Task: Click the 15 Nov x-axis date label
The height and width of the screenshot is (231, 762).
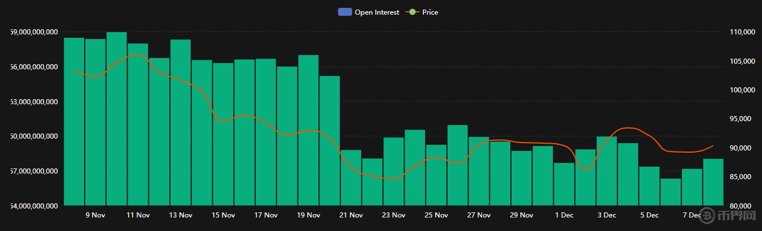Action: 224,215
